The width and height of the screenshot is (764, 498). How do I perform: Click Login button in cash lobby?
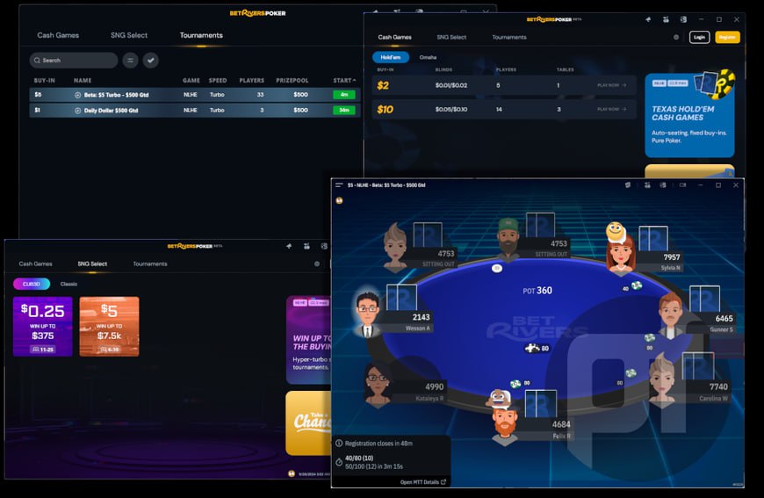click(x=699, y=37)
